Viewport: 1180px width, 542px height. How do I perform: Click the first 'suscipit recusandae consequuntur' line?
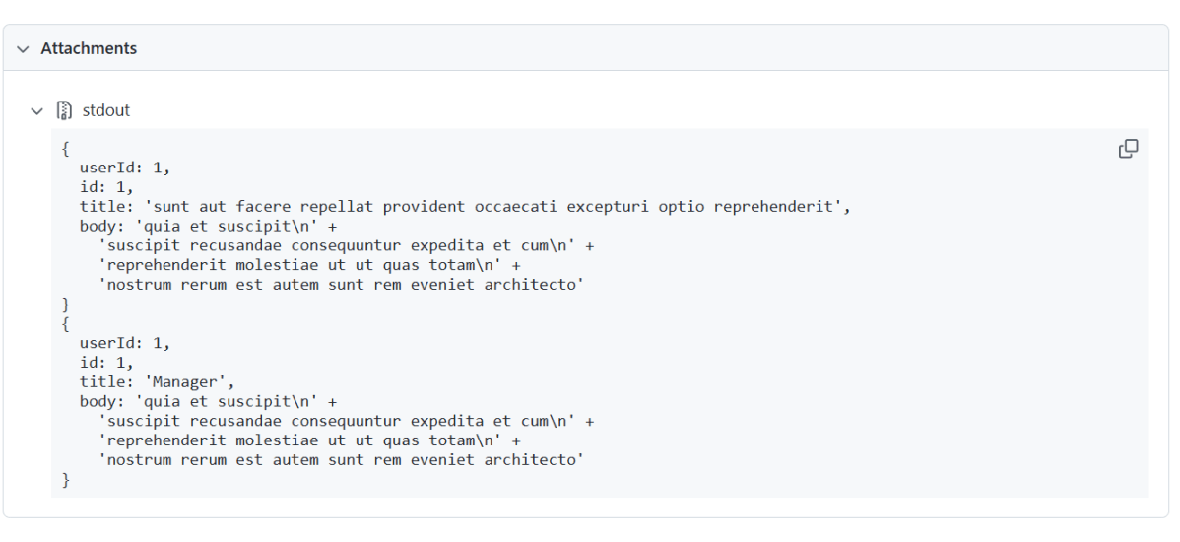(x=346, y=245)
